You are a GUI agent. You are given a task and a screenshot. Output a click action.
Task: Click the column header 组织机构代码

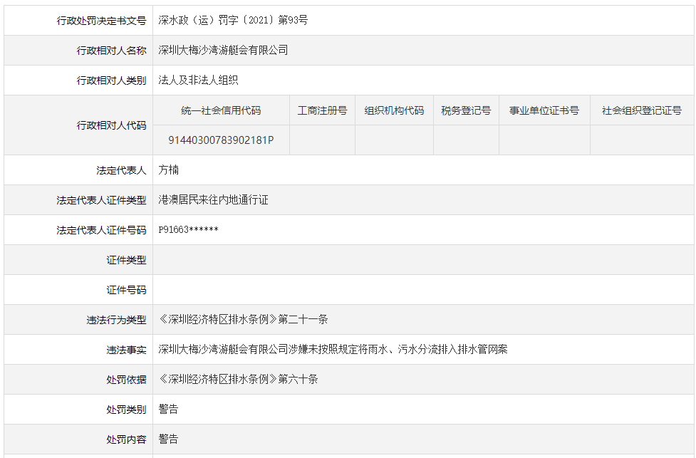pos(394,110)
